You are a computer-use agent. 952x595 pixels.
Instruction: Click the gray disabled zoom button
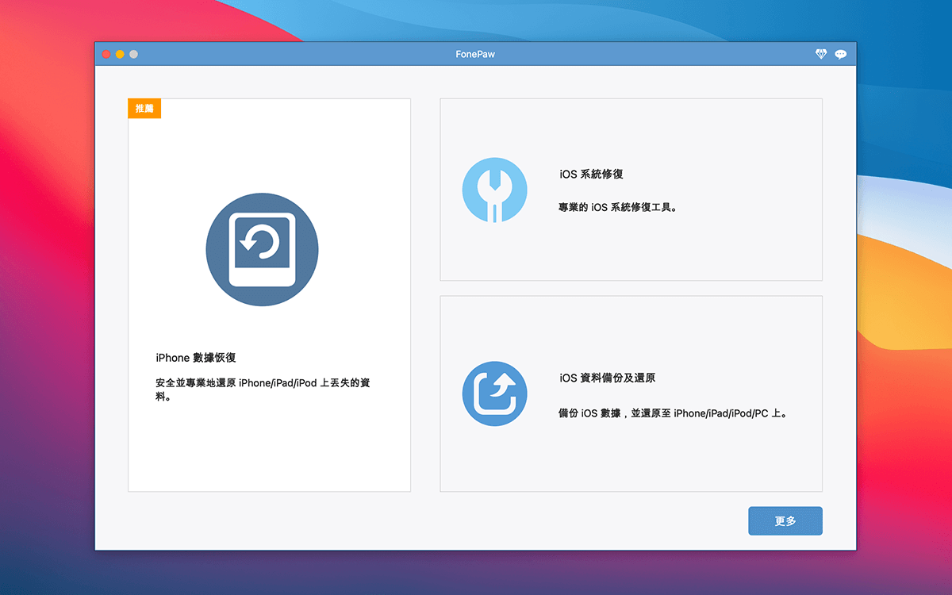133,54
